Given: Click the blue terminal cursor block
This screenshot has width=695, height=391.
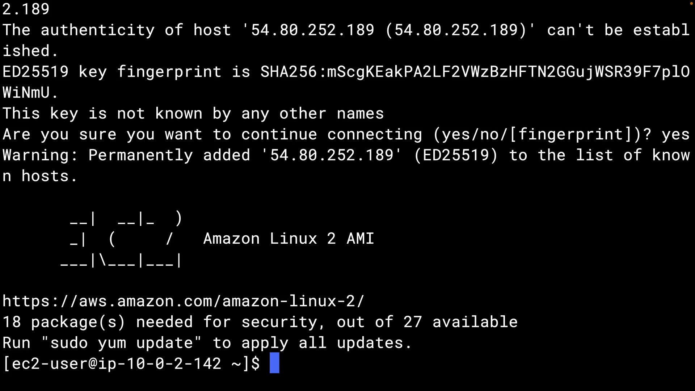Looking at the screenshot, I should pyautogui.click(x=274, y=363).
